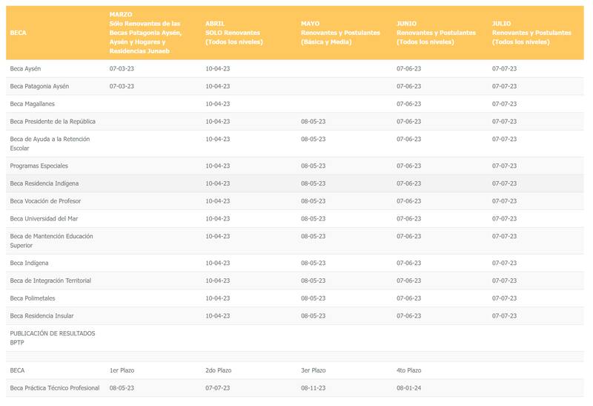The height and width of the screenshot is (406, 593).
Task: Click the PUBLICACIÓN DE RESULTADOS BPTP heading
Action: pos(53,338)
